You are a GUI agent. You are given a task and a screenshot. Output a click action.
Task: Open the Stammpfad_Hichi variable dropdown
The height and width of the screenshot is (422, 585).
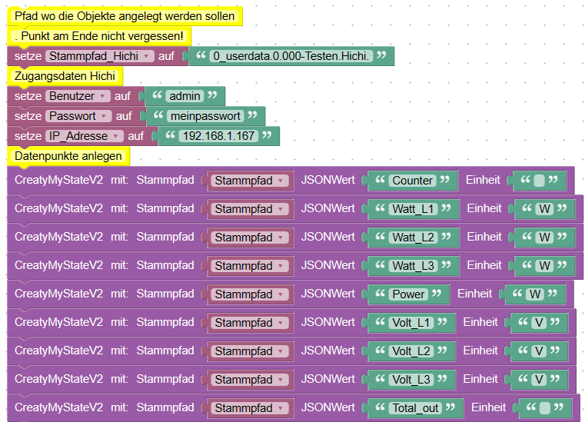point(99,56)
